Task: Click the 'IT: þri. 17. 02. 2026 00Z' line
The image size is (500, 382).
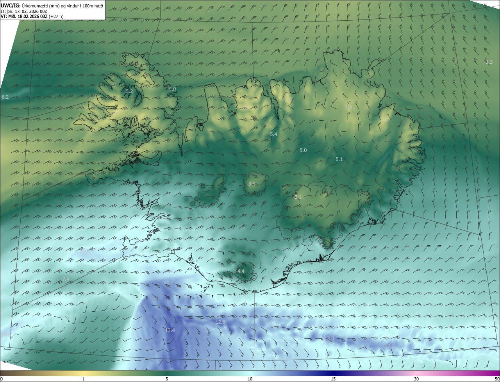Action: point(24,11)
